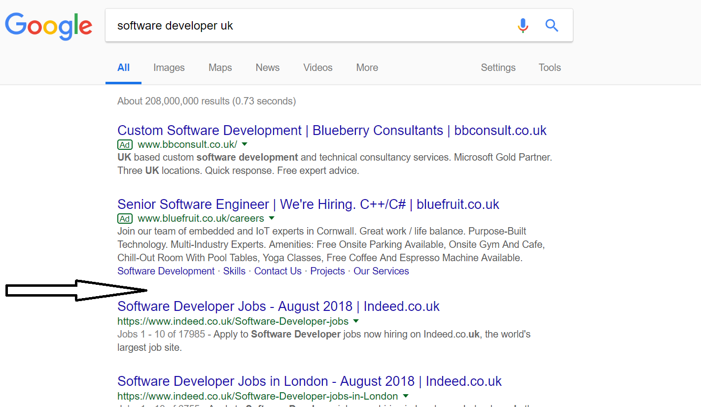Start voice search with microphone icon

523,26
